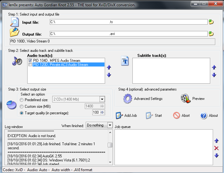Click Start button text
The image size is (224, 173).
click(x=158, y=115)
